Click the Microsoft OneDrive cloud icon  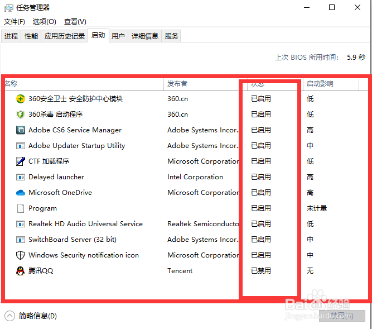click(x=21, y=193)
